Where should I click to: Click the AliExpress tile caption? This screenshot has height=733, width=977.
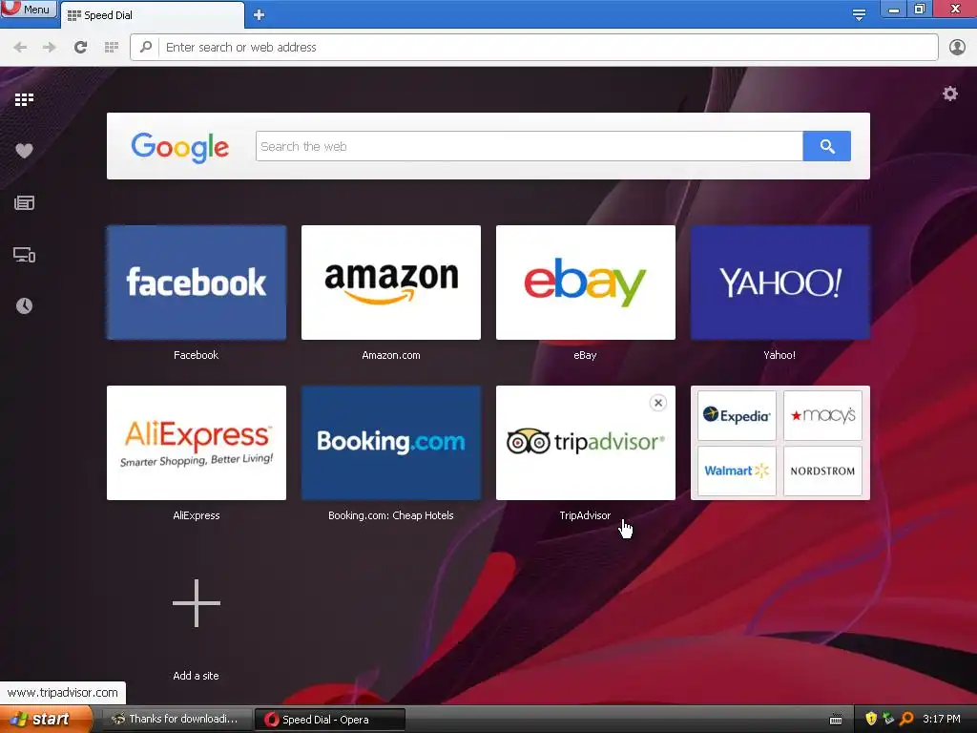(197, 515)
